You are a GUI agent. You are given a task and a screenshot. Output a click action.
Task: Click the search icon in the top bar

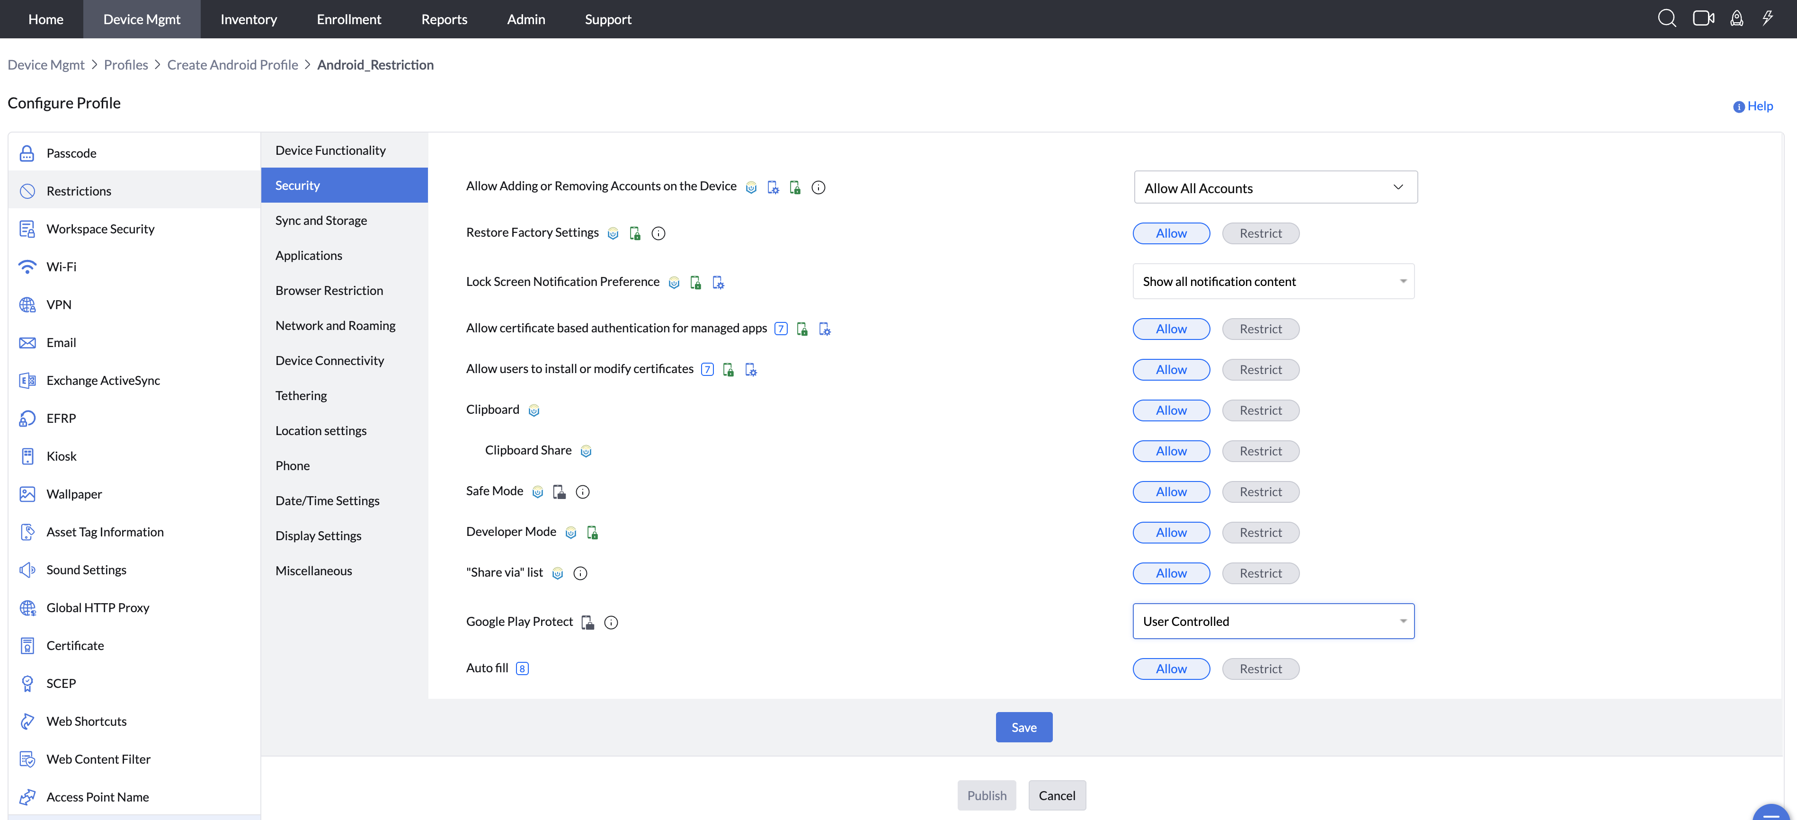pyautogui.click(x=1667, y=18)
